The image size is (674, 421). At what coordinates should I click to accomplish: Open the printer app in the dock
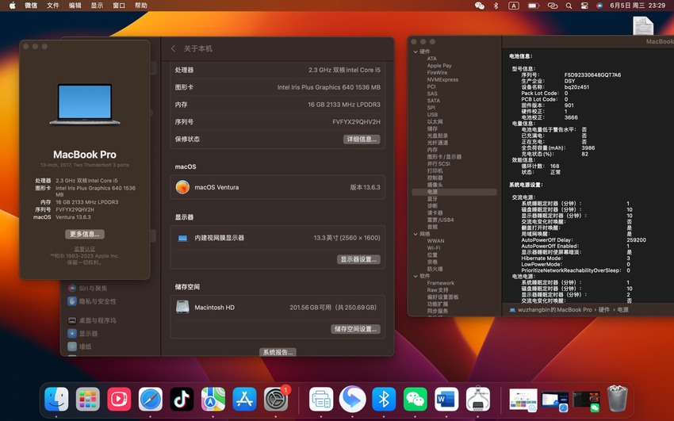(x=321, y=399)
